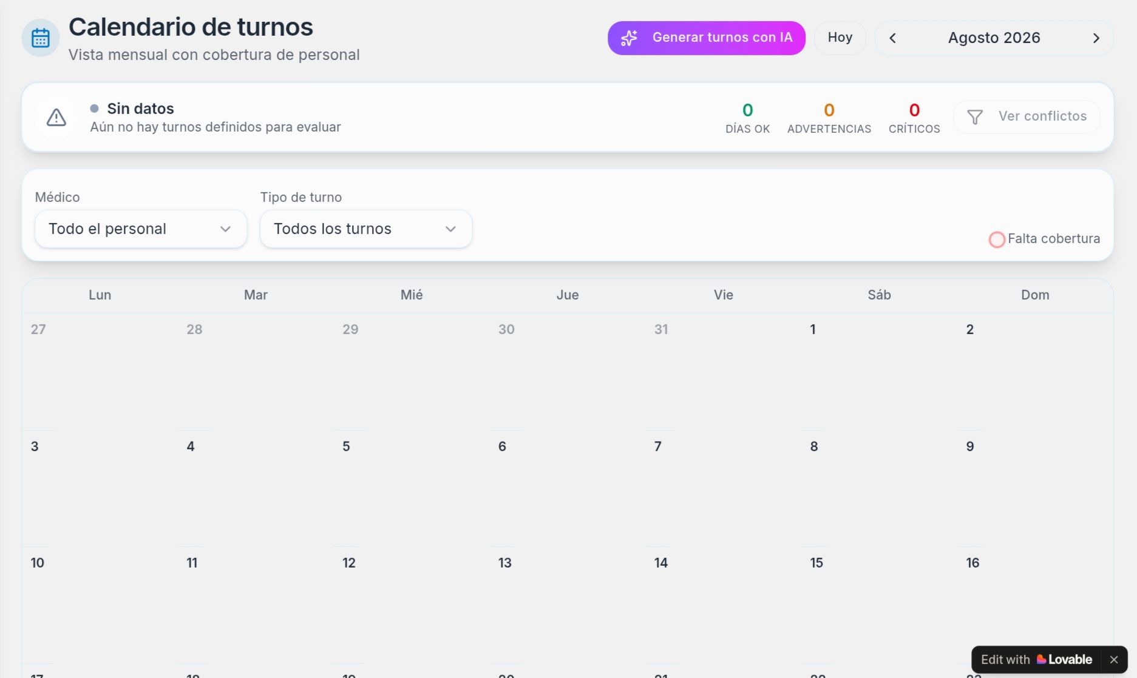The height and width of the screenshot is (678, 1137).
Task: Click the Hoy button
Action: [840, 38]
